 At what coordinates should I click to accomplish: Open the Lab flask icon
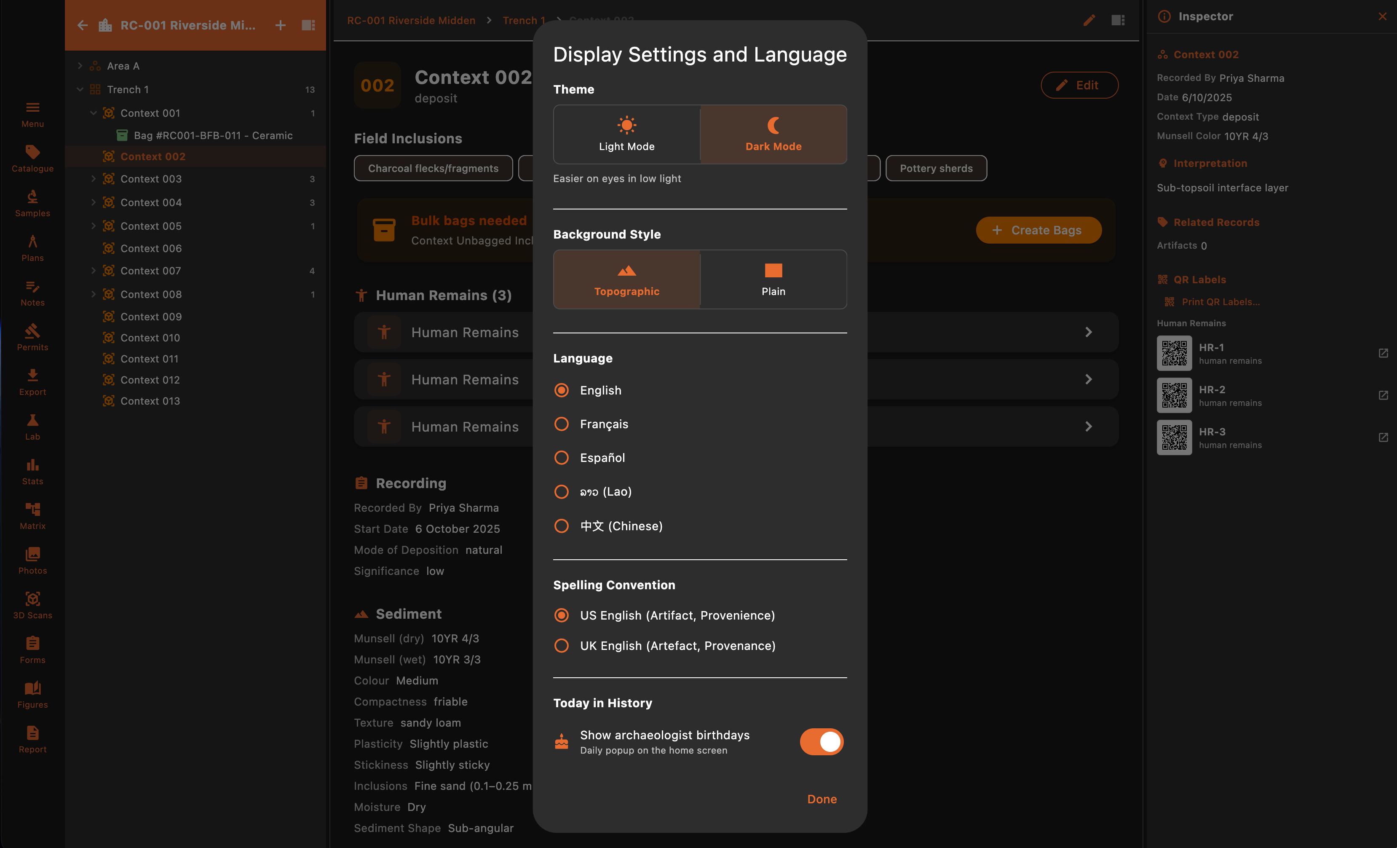32,427
